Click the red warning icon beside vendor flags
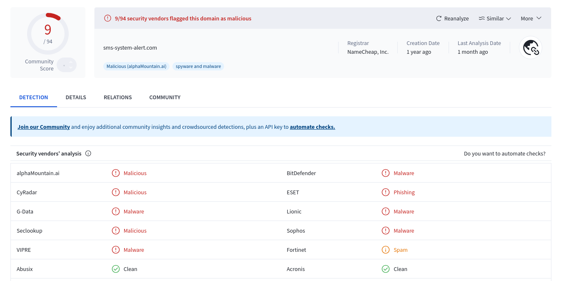 (107, 18)
